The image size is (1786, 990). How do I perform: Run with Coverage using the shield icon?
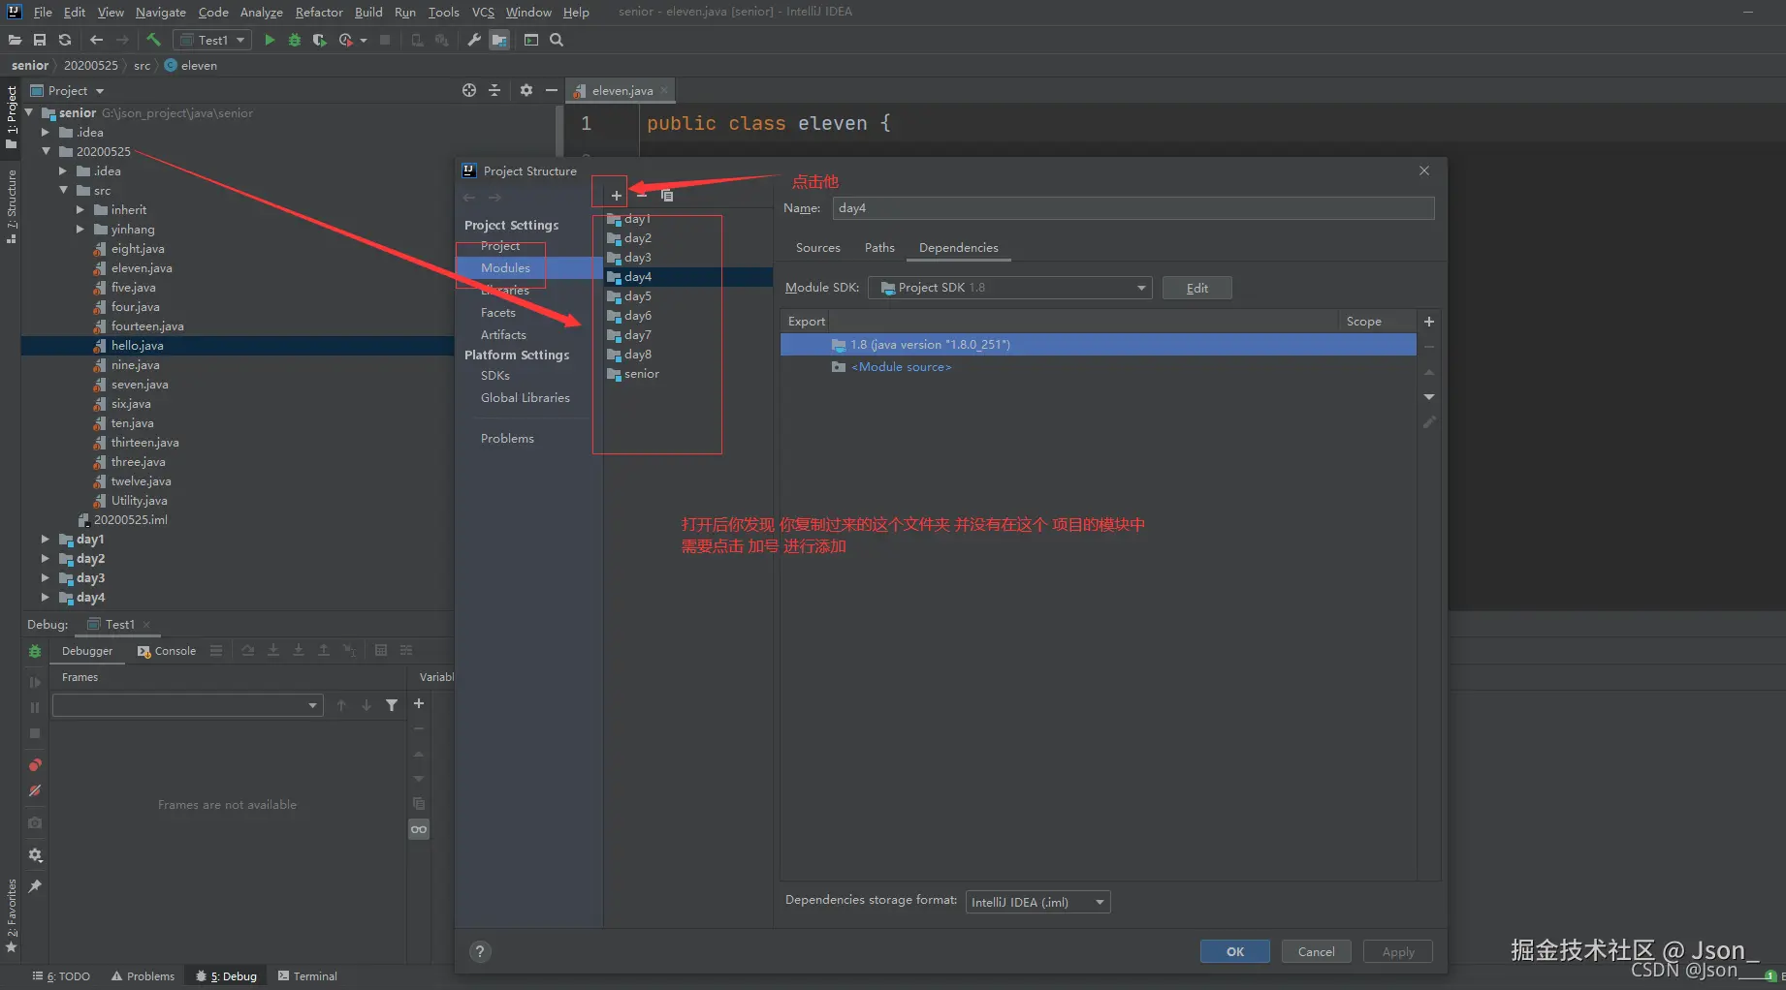[319, 40]
